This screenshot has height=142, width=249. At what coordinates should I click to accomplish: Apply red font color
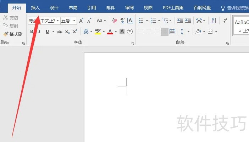(110, 32)
